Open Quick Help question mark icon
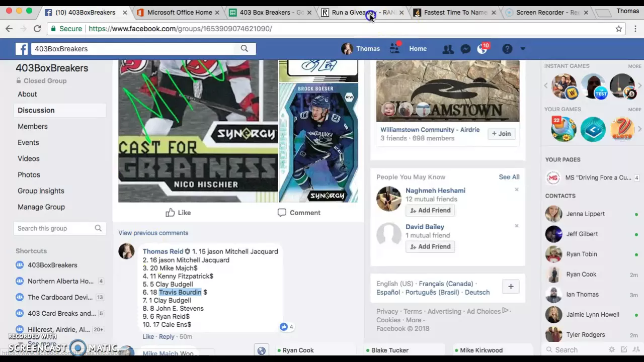Viewport: 644px width, 362px height. [x=507, y=49]
